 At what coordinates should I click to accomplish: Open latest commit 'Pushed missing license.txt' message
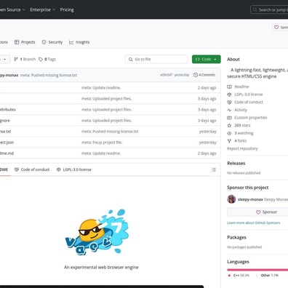(x=49, y=75)
